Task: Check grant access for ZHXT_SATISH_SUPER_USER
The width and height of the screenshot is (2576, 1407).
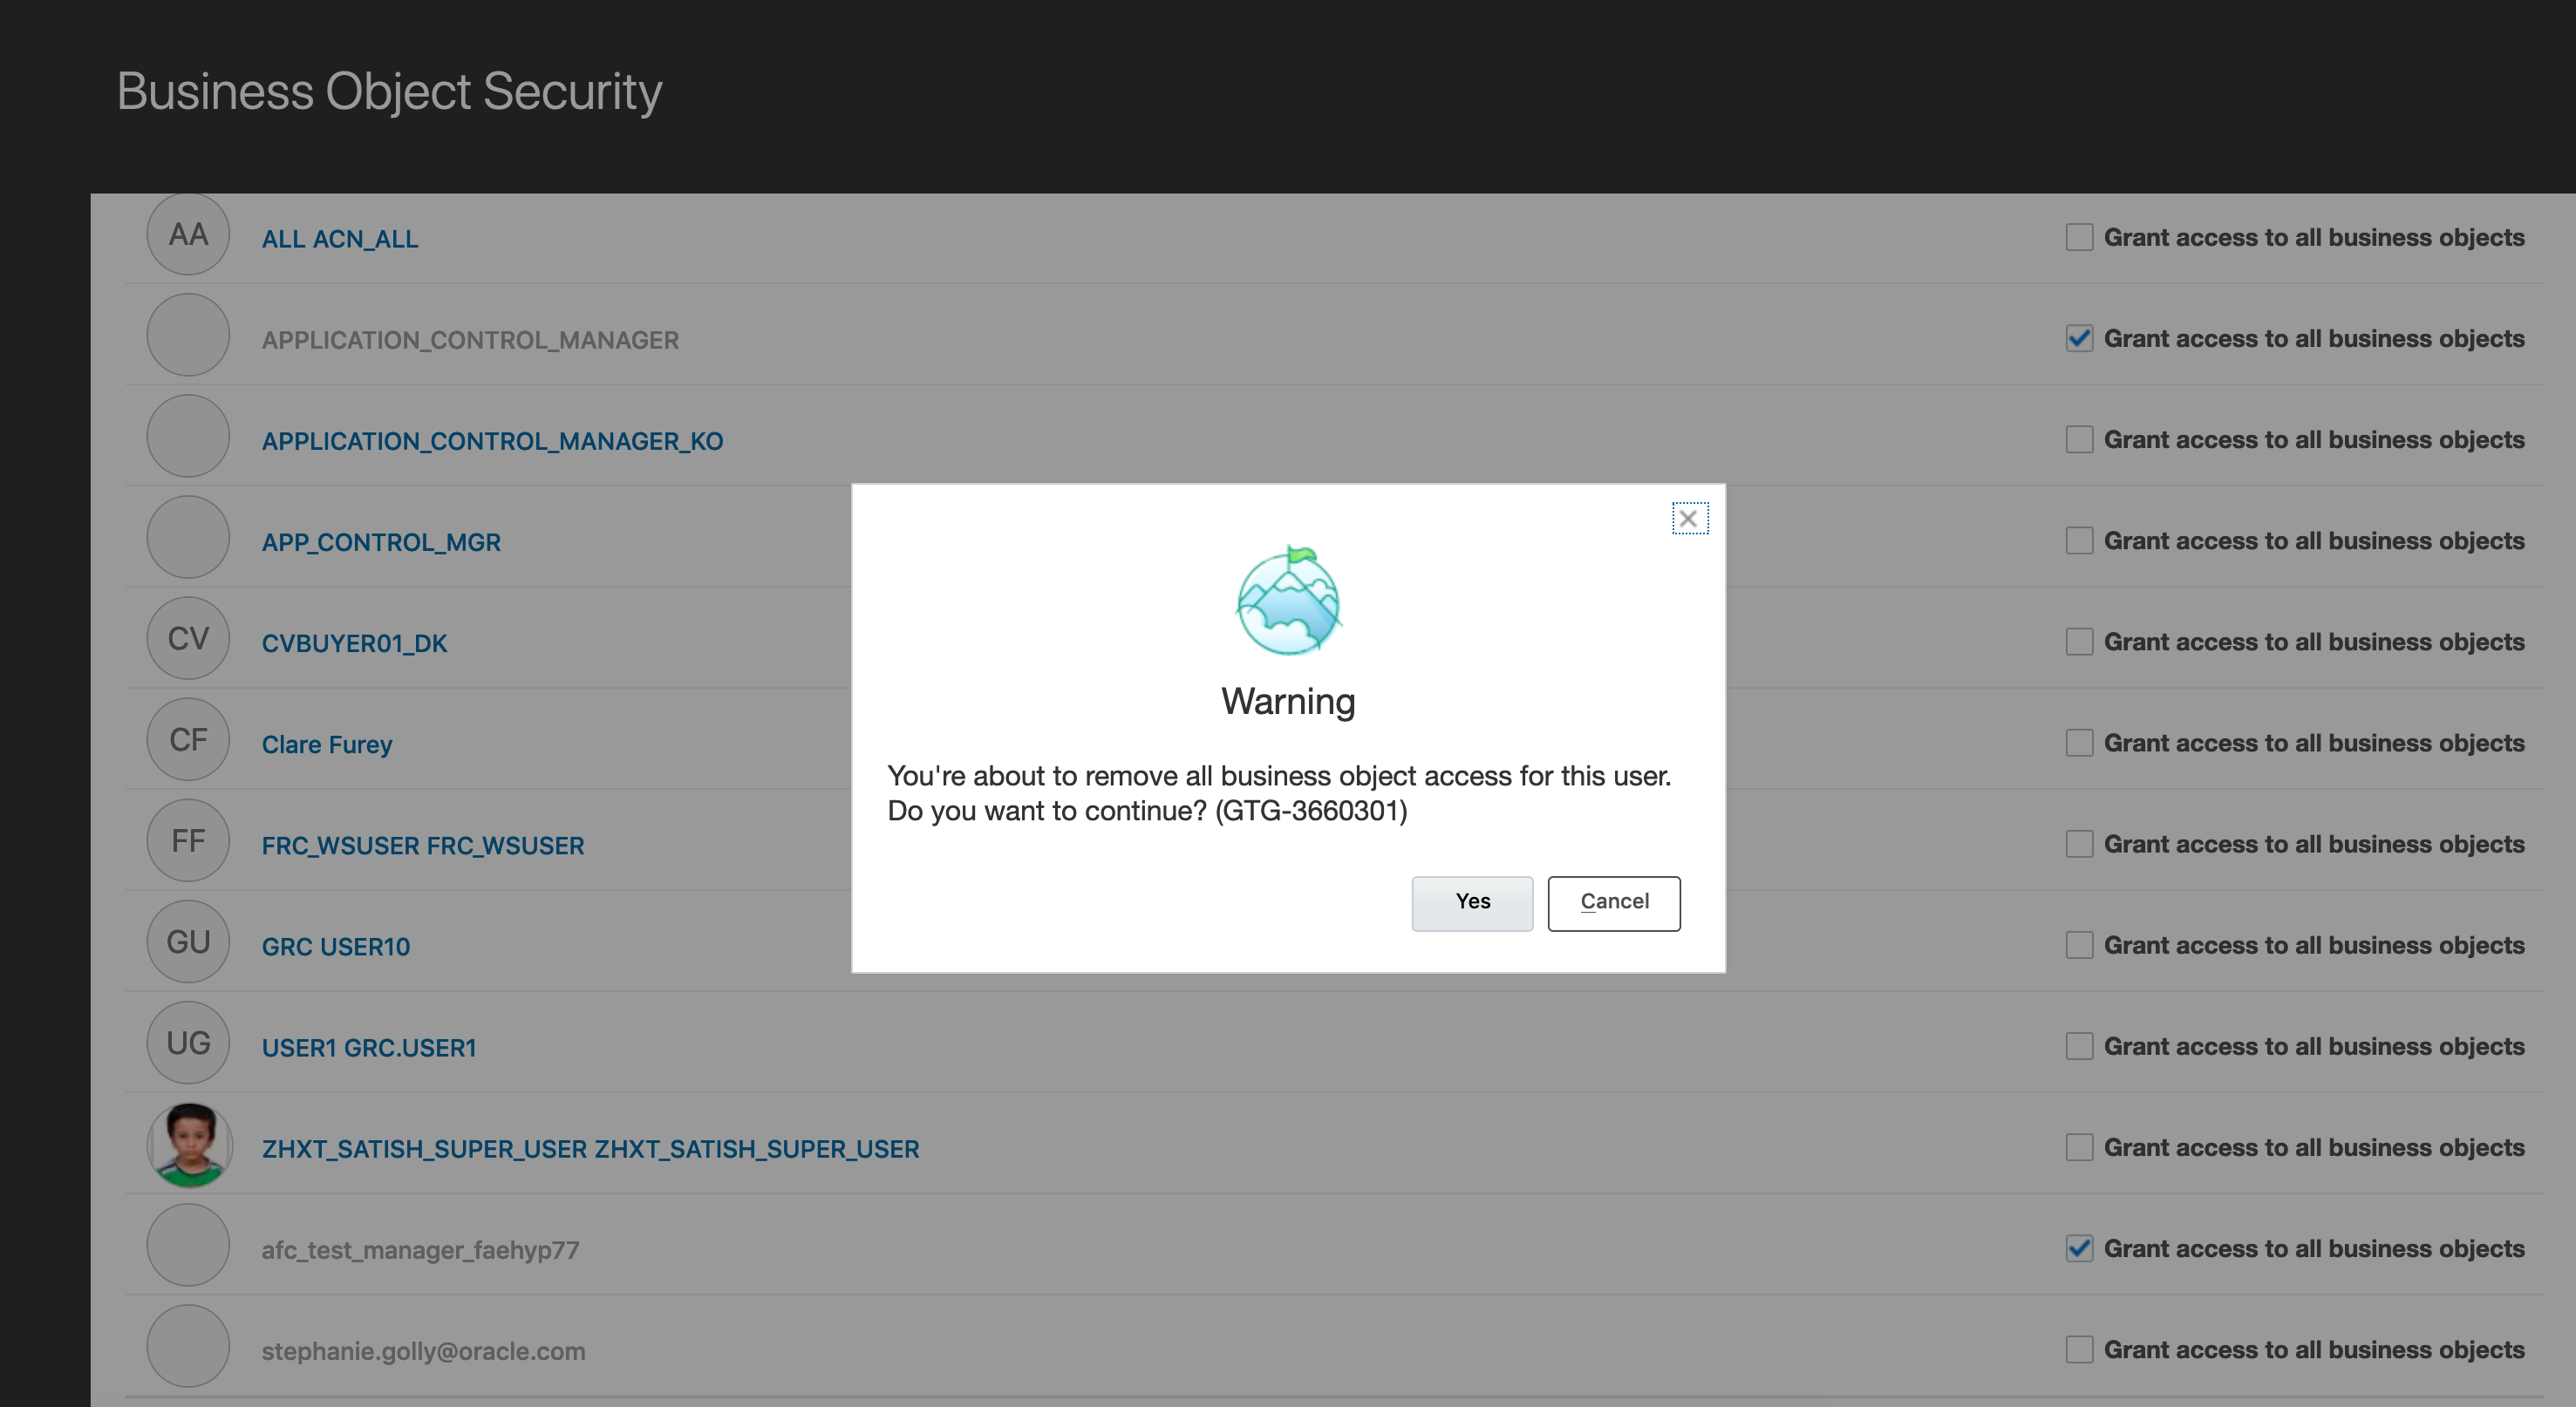Action: pyautogui.click(x=2079, y=1146)
